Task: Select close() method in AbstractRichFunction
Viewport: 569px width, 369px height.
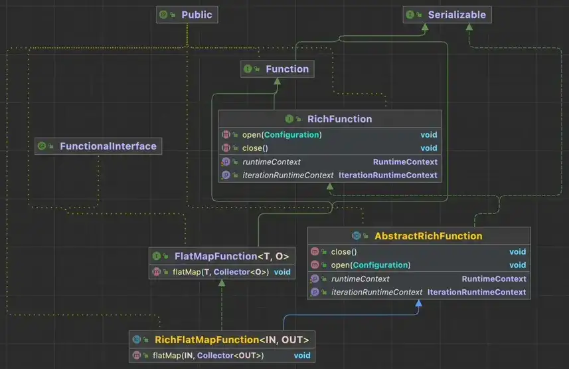Action: point(344,251)
